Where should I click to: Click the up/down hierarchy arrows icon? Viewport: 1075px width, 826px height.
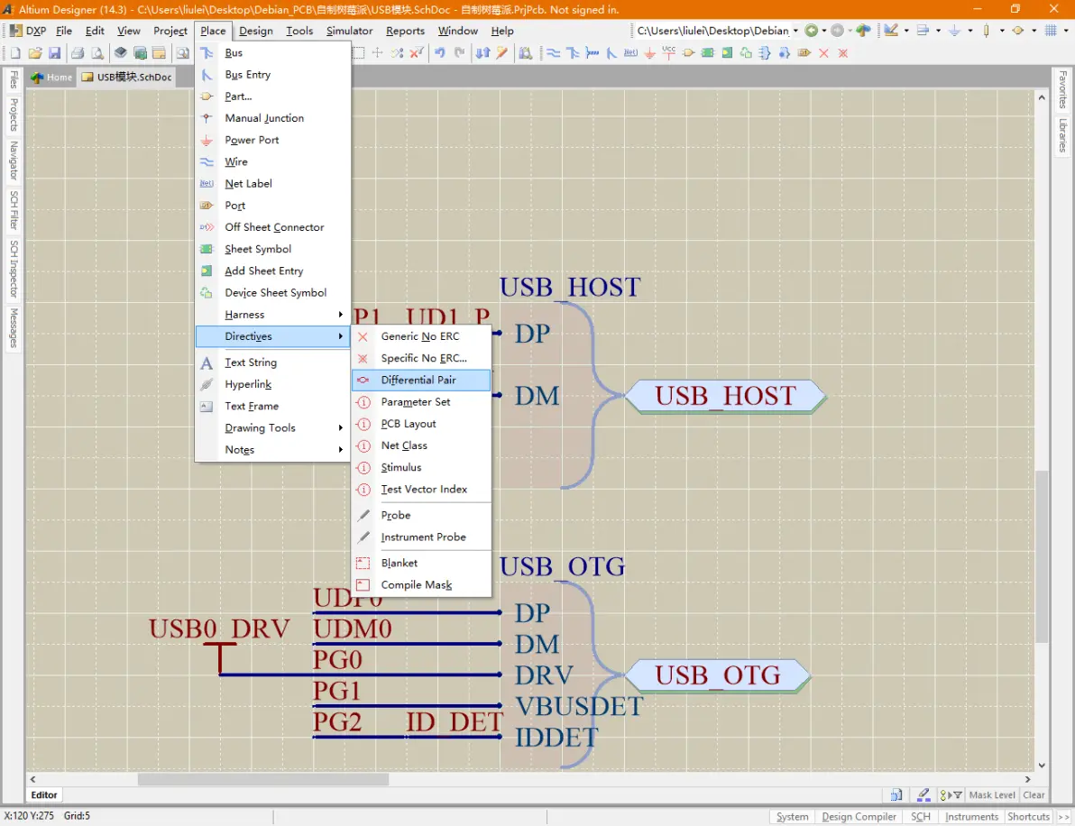[x=483, y=53]
